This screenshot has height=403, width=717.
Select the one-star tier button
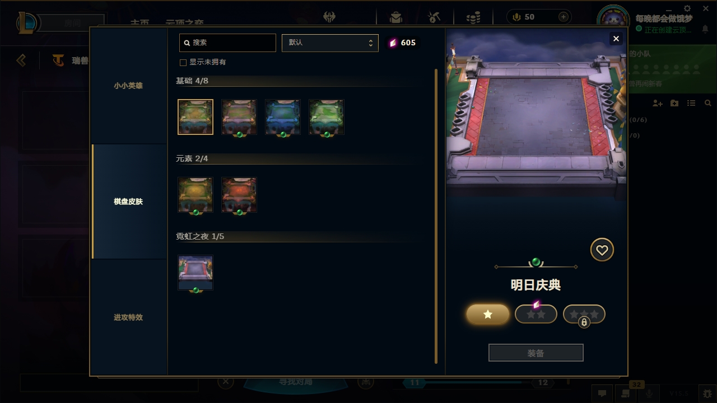pyautogui.click(x=488, y=315)
